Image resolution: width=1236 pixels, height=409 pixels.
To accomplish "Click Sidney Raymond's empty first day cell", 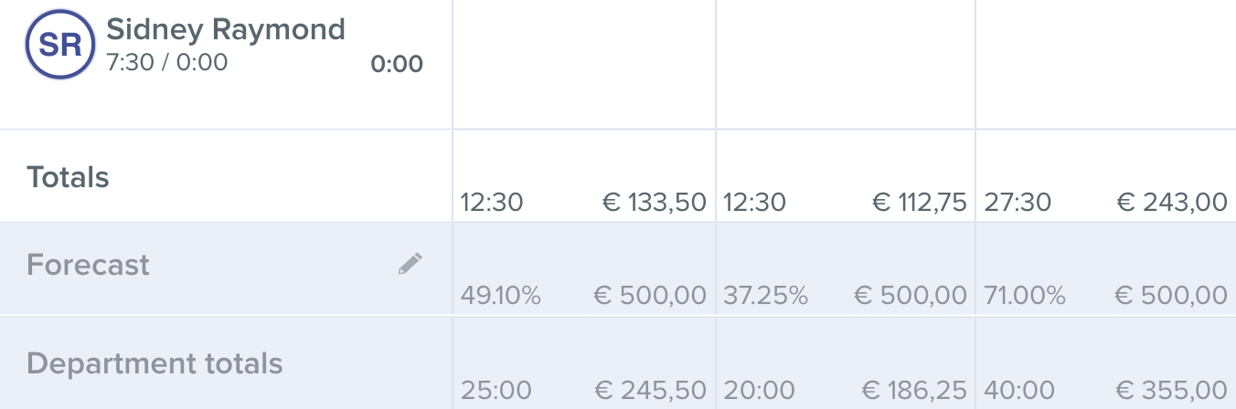I will tap(584, 64).
